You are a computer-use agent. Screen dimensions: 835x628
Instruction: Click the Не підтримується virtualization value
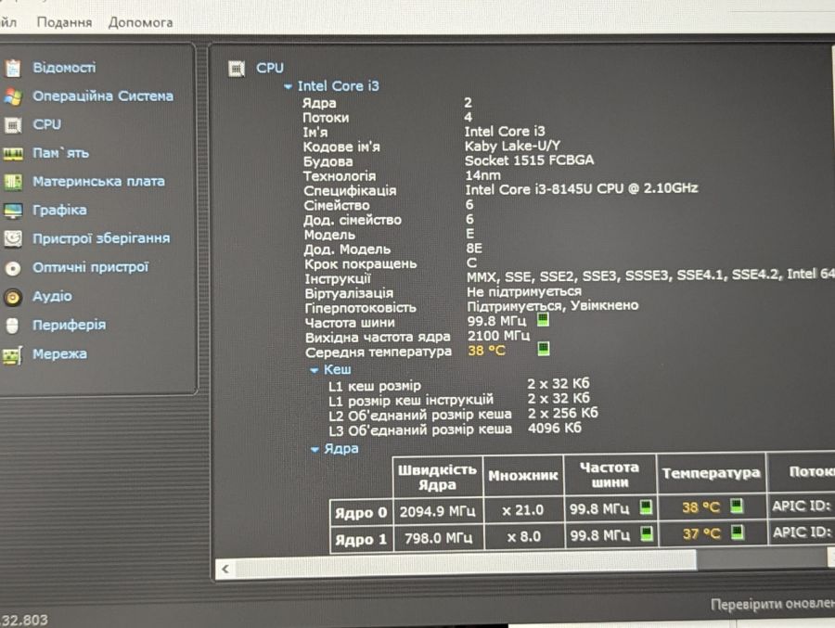(524, 291)
